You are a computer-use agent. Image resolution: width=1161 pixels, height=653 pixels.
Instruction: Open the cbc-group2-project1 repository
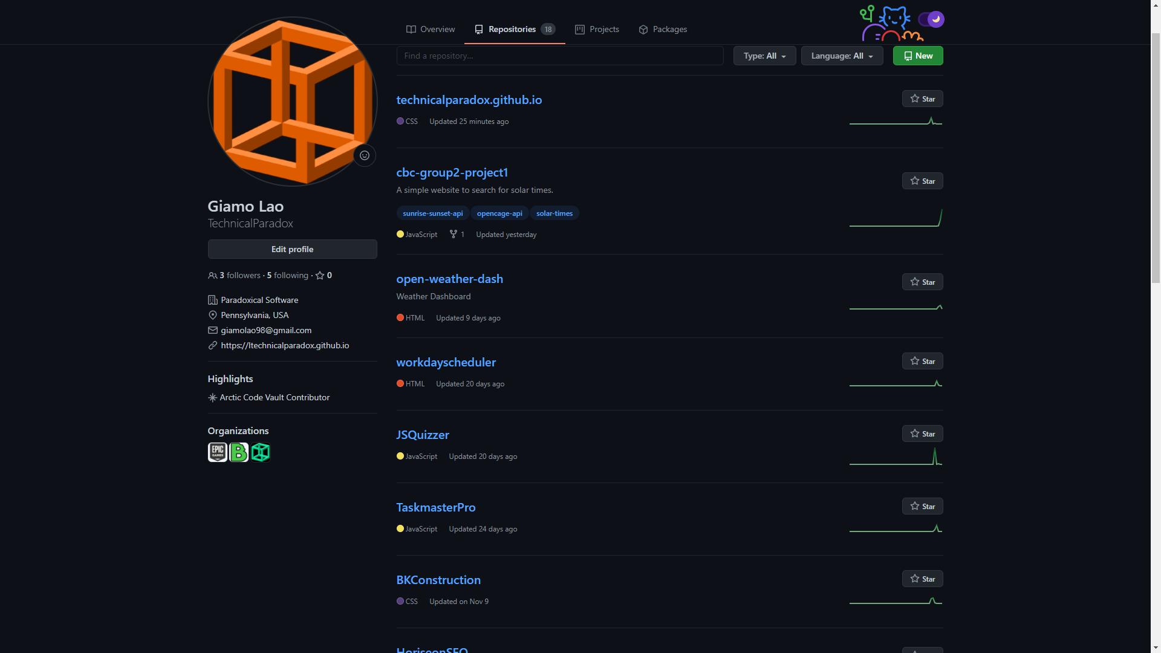452,172
